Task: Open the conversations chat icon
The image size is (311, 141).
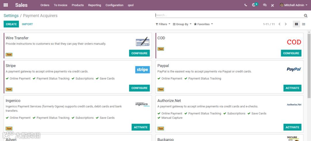Action: pos(265,5)
